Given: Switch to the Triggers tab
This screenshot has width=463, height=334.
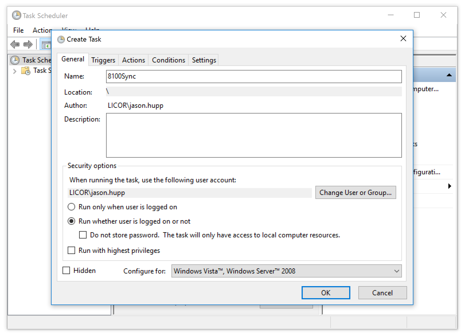Looking at the screenshot, I should pos(103,60).
